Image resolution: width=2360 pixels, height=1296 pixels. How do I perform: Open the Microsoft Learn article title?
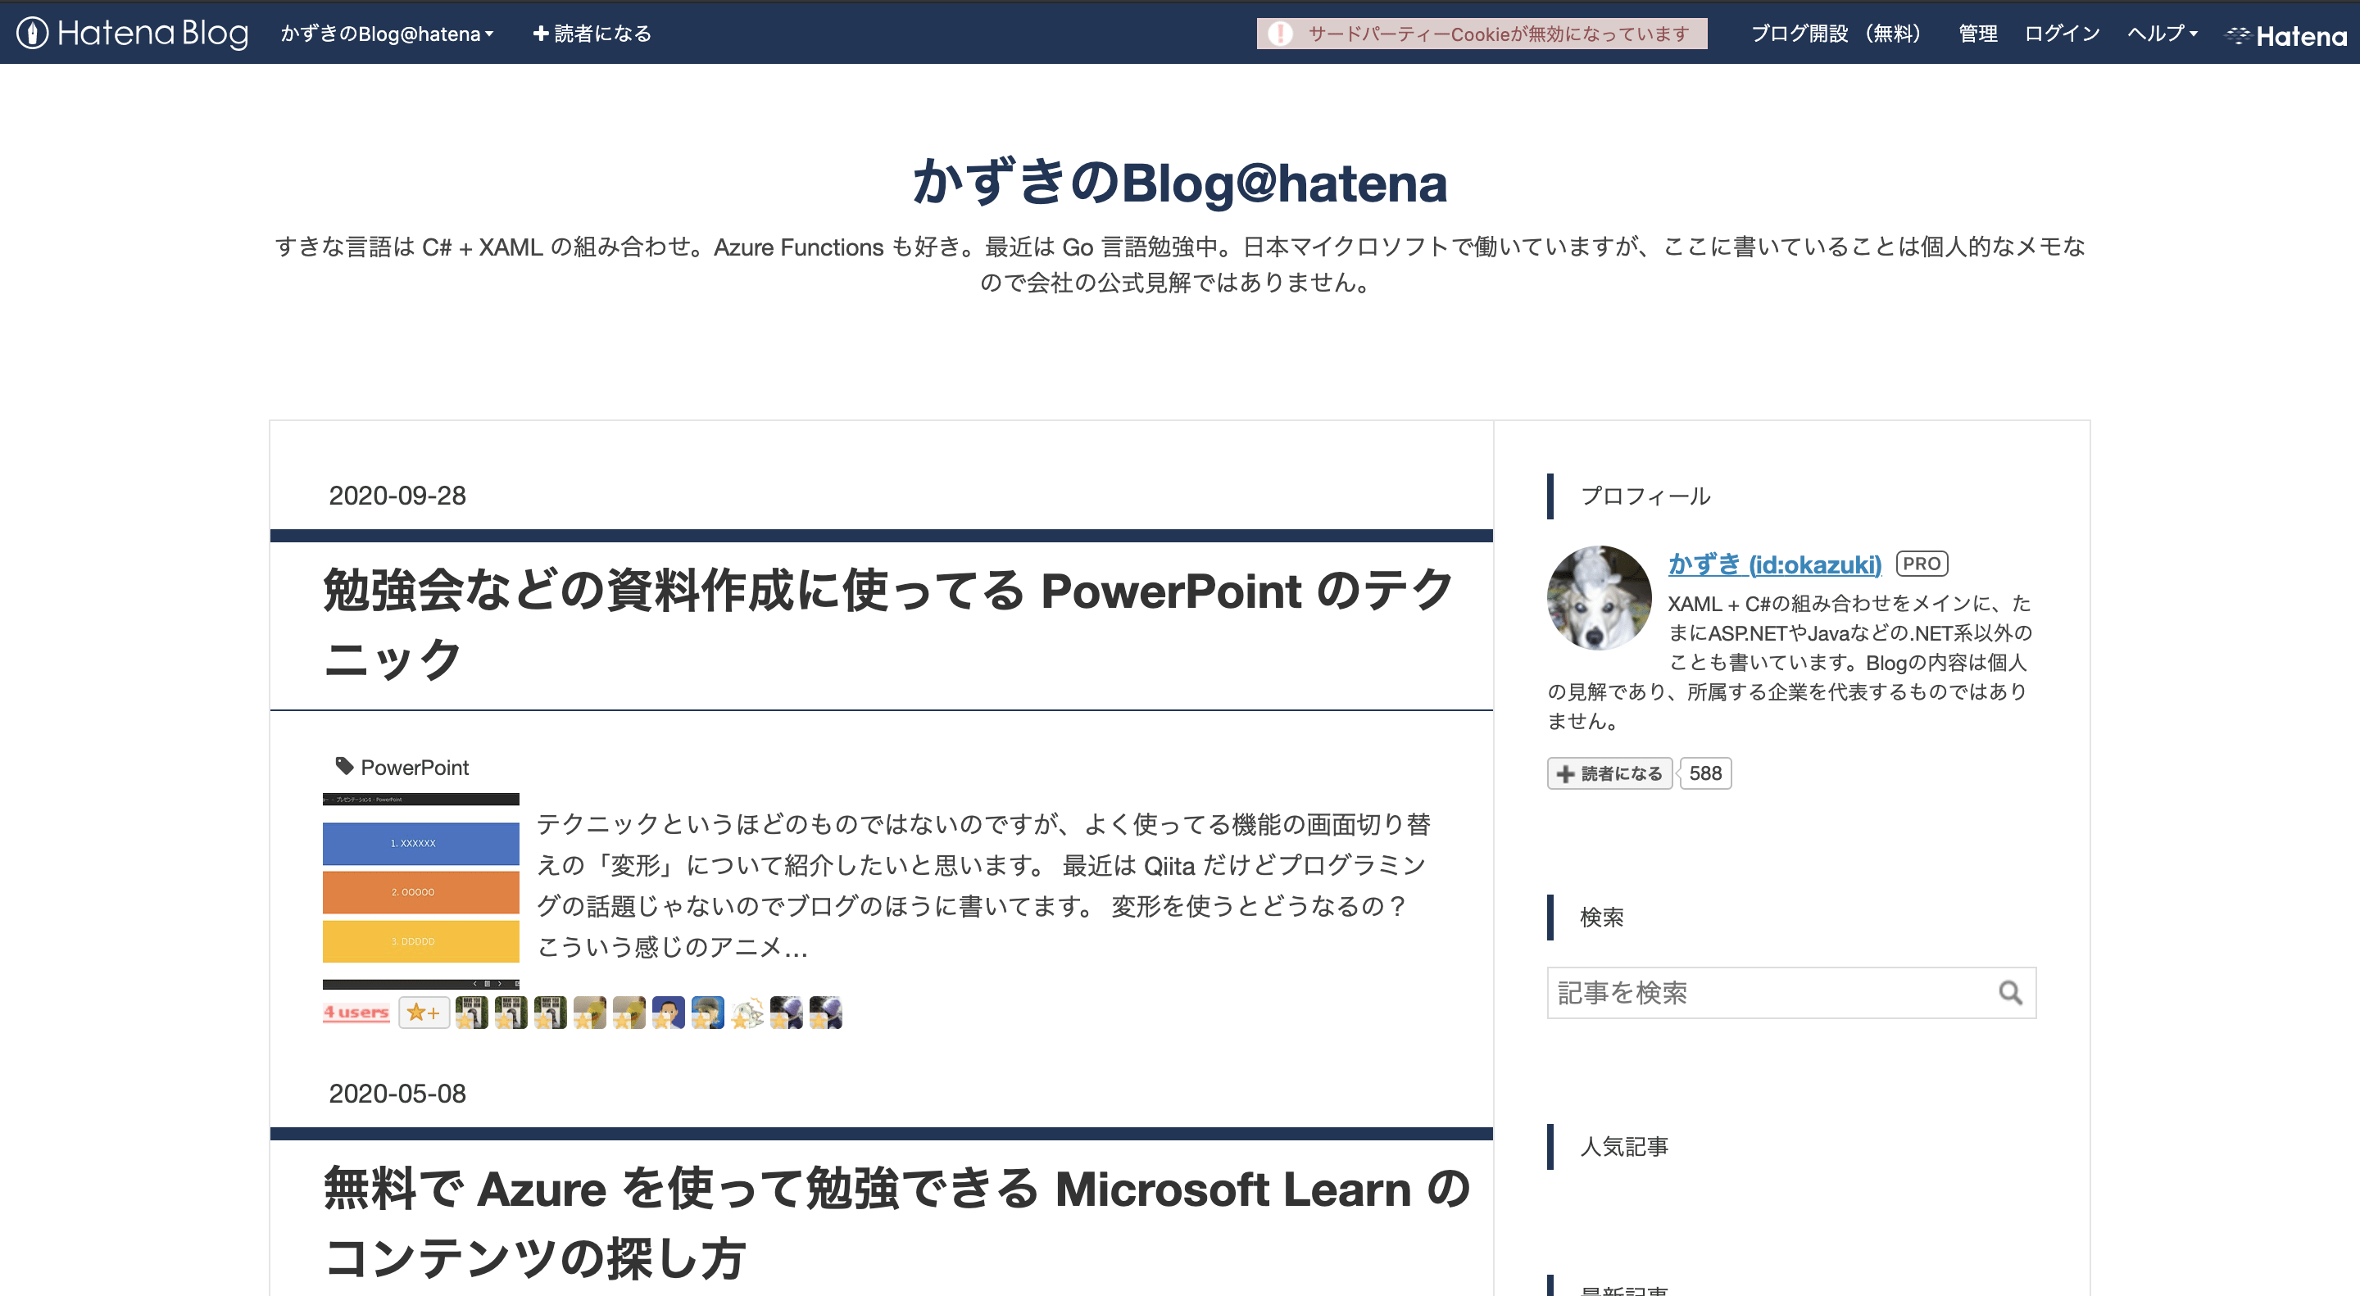tap(896, 1223)
